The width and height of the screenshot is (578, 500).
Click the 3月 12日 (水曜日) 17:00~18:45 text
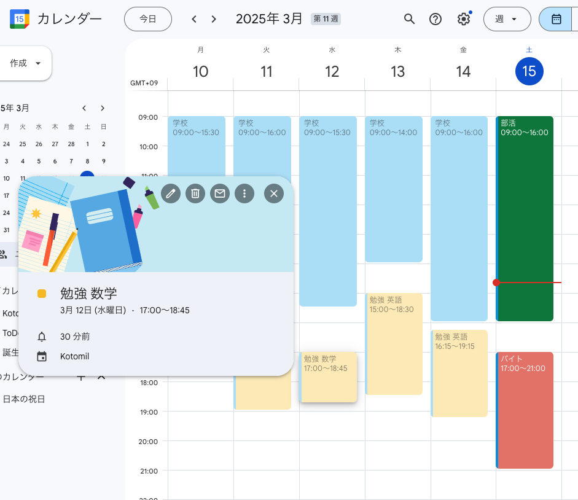[x=125, y=310]
